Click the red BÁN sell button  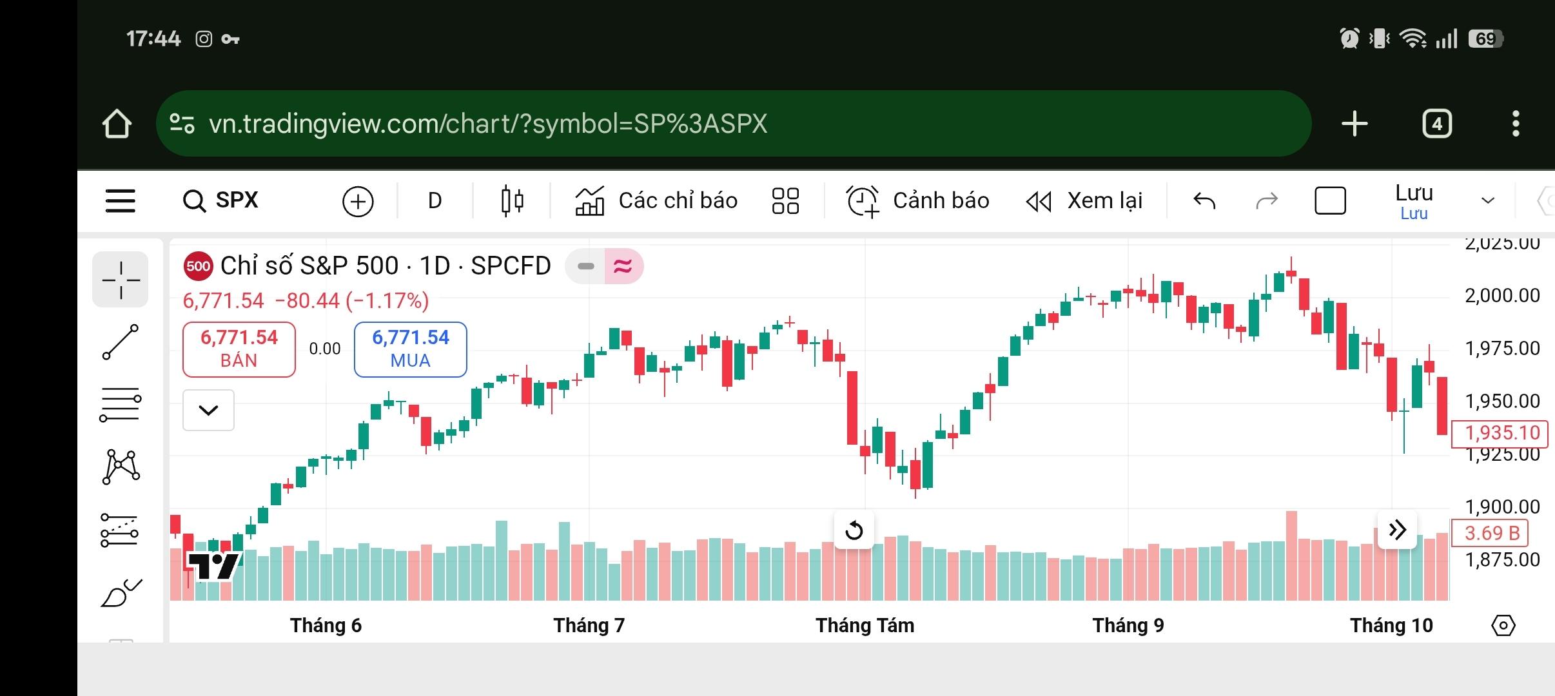click(239, 349)
